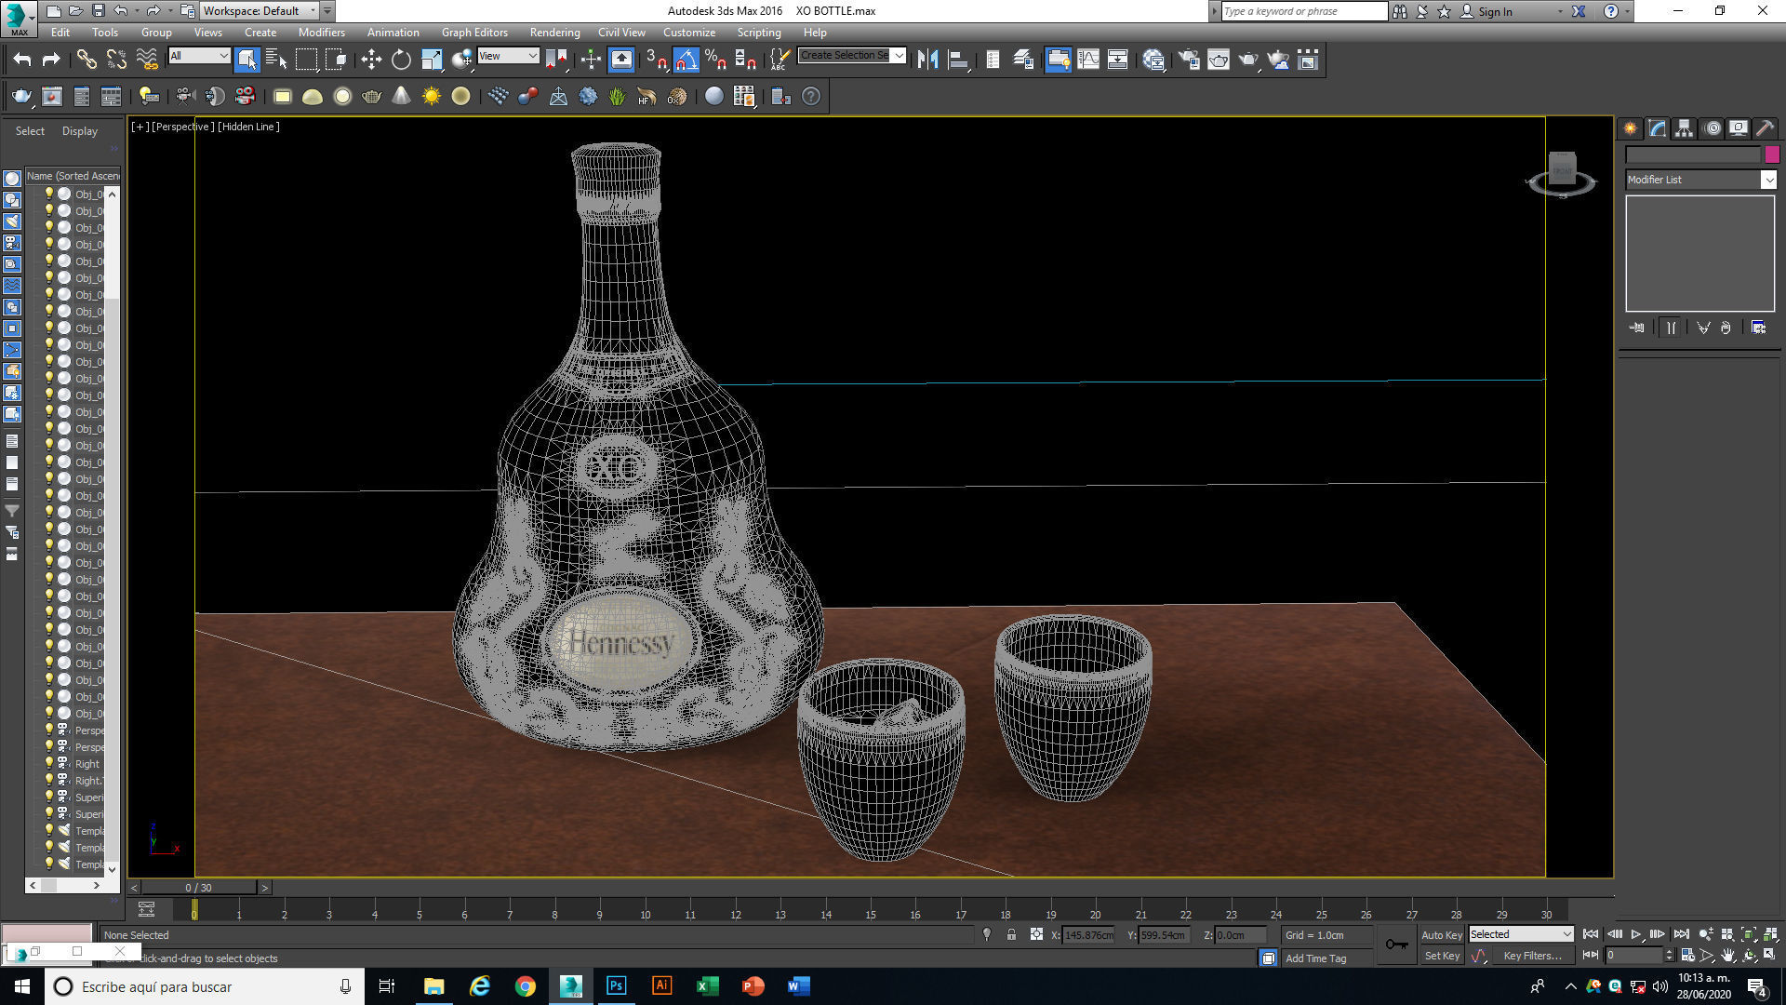This screenshot has height=1005, width=1786.
Task: Toggle the Spinner Snap button
Action: [x=745, y=60]
